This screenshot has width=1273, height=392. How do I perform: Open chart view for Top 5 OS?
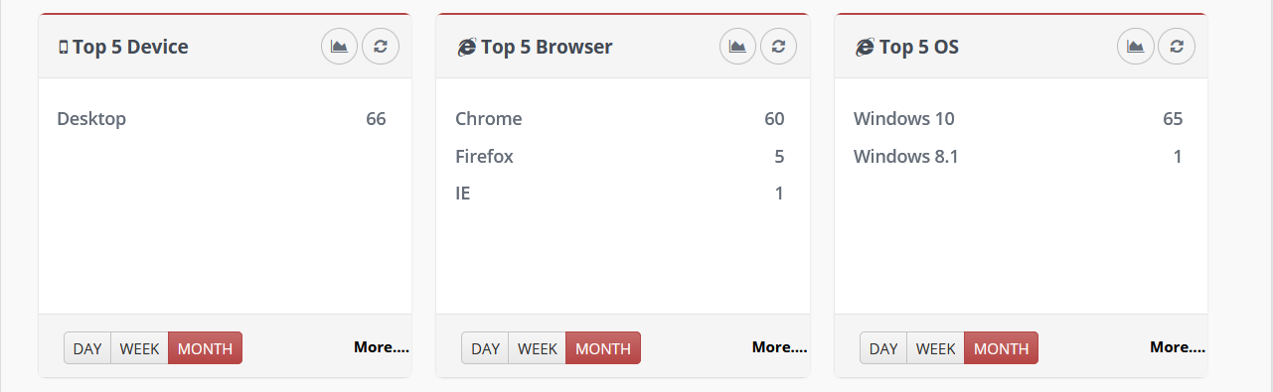[x=1136, y=47]
